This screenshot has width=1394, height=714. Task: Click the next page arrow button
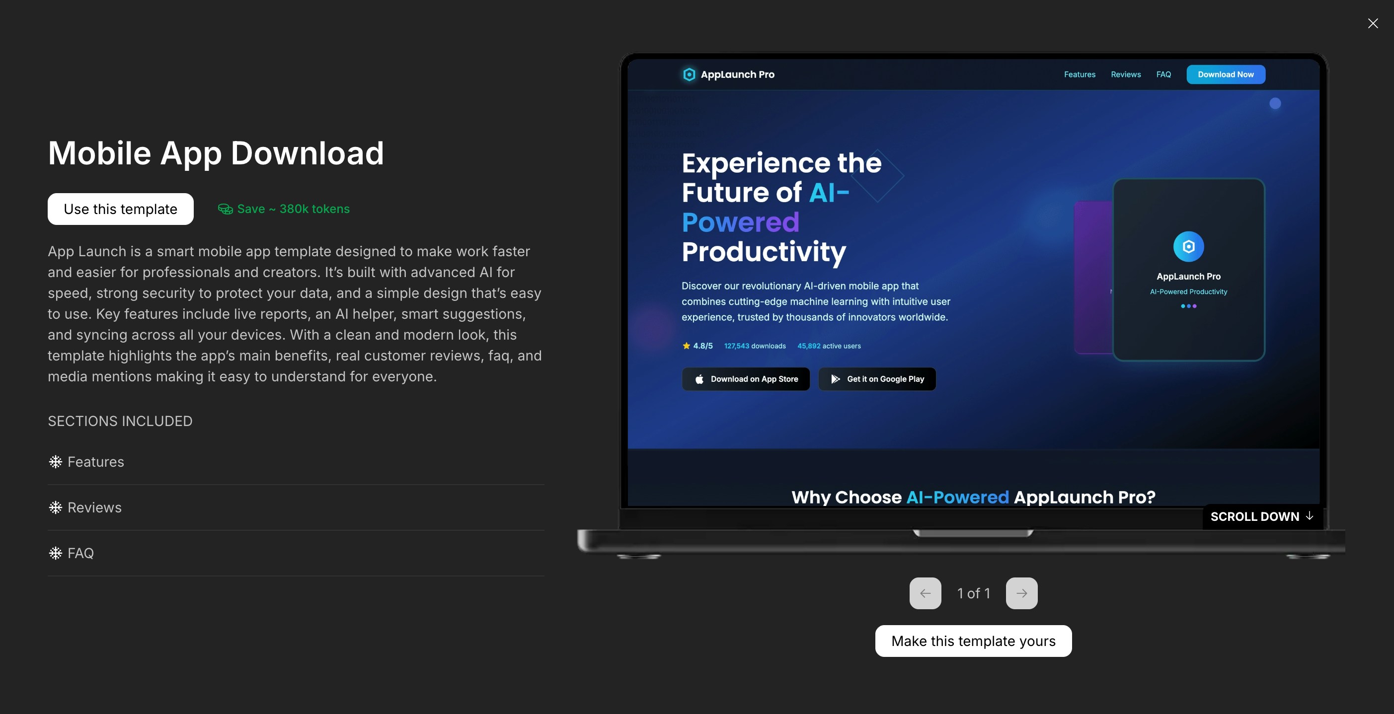[x=1021, y=593]
